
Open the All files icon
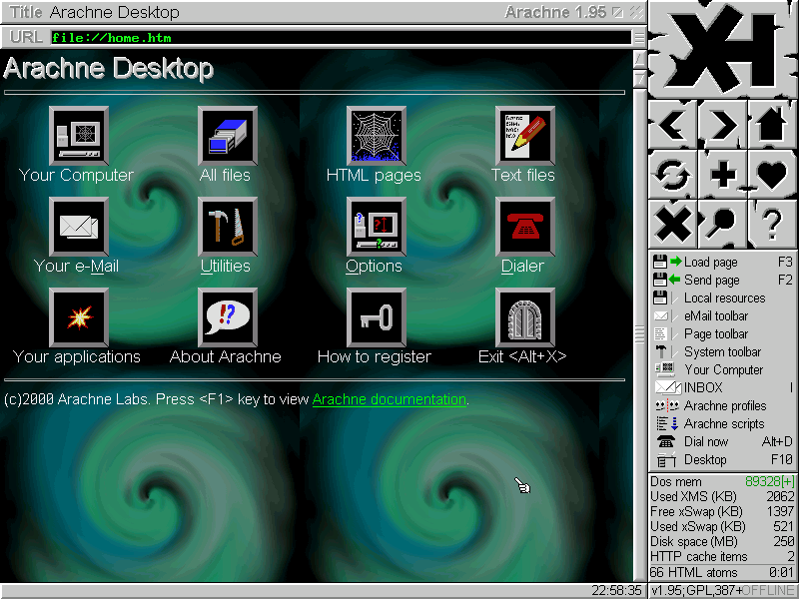click(x=228, y=136)
